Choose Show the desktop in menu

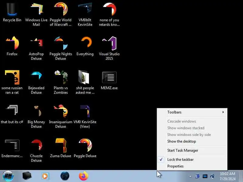click(x=192, y=141)
